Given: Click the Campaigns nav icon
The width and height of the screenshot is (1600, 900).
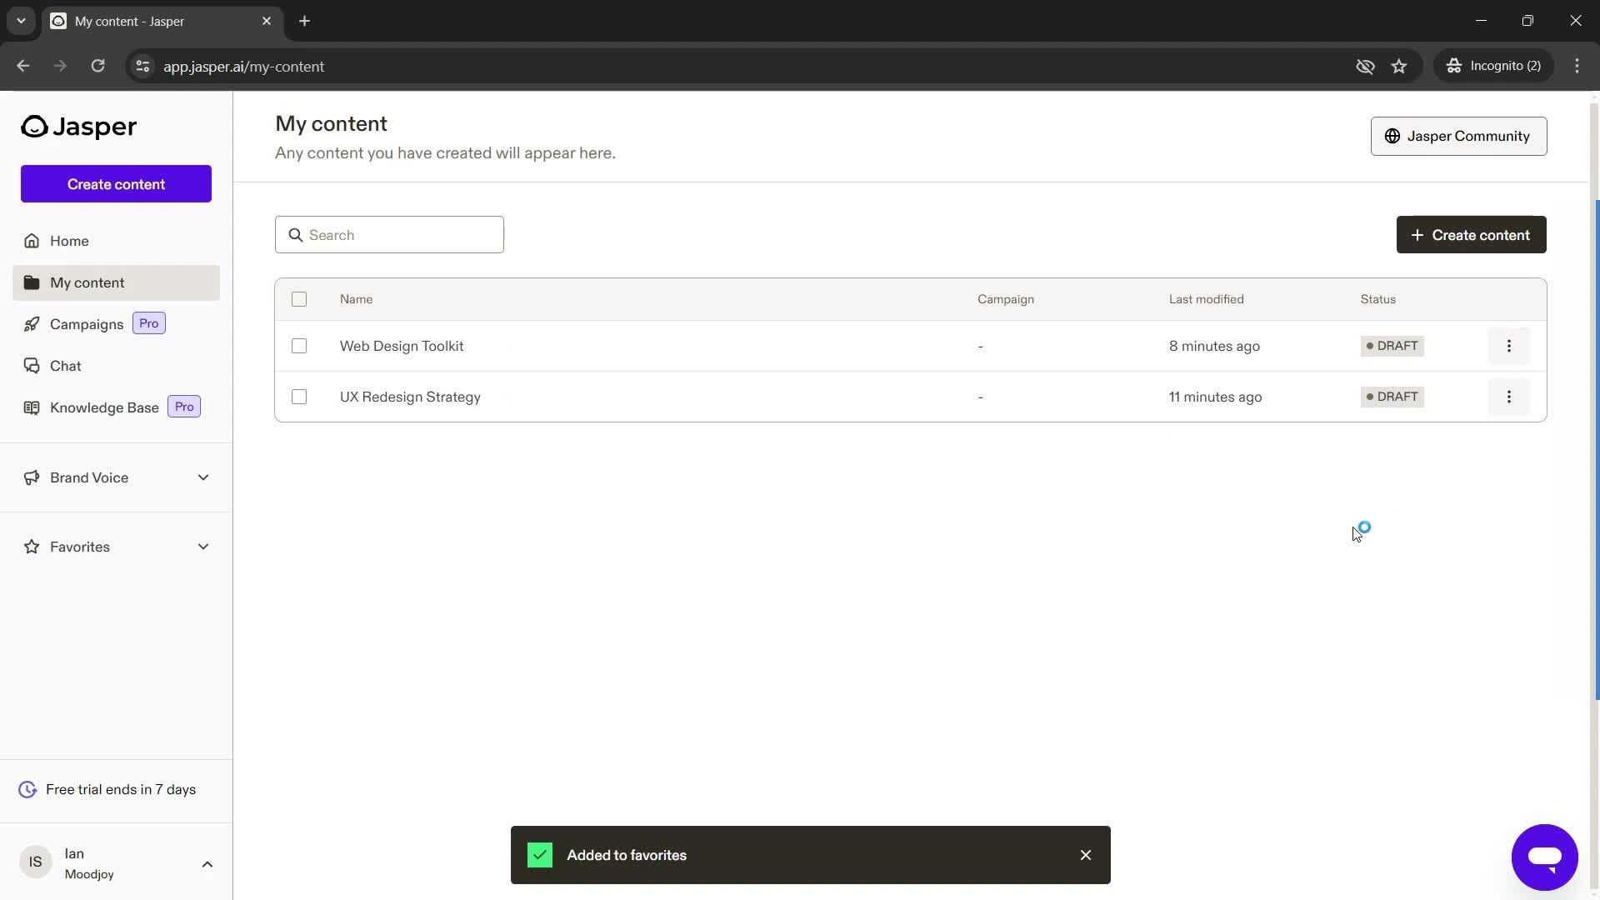Looking at the screenshot, I should point(31,324).
